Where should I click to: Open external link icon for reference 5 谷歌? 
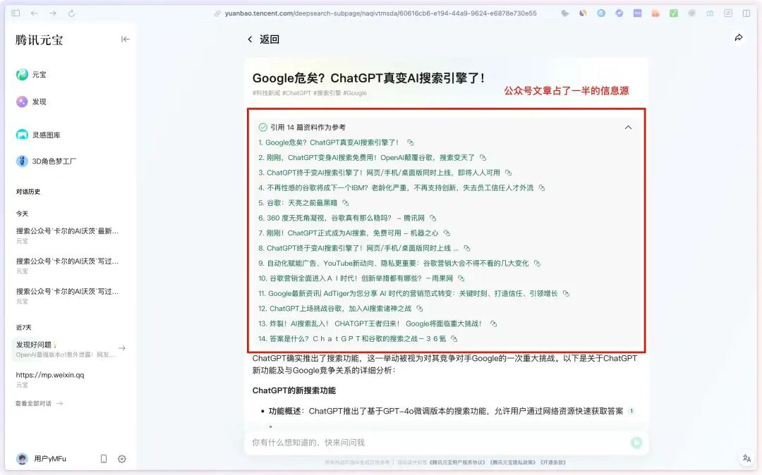point(346,203)
